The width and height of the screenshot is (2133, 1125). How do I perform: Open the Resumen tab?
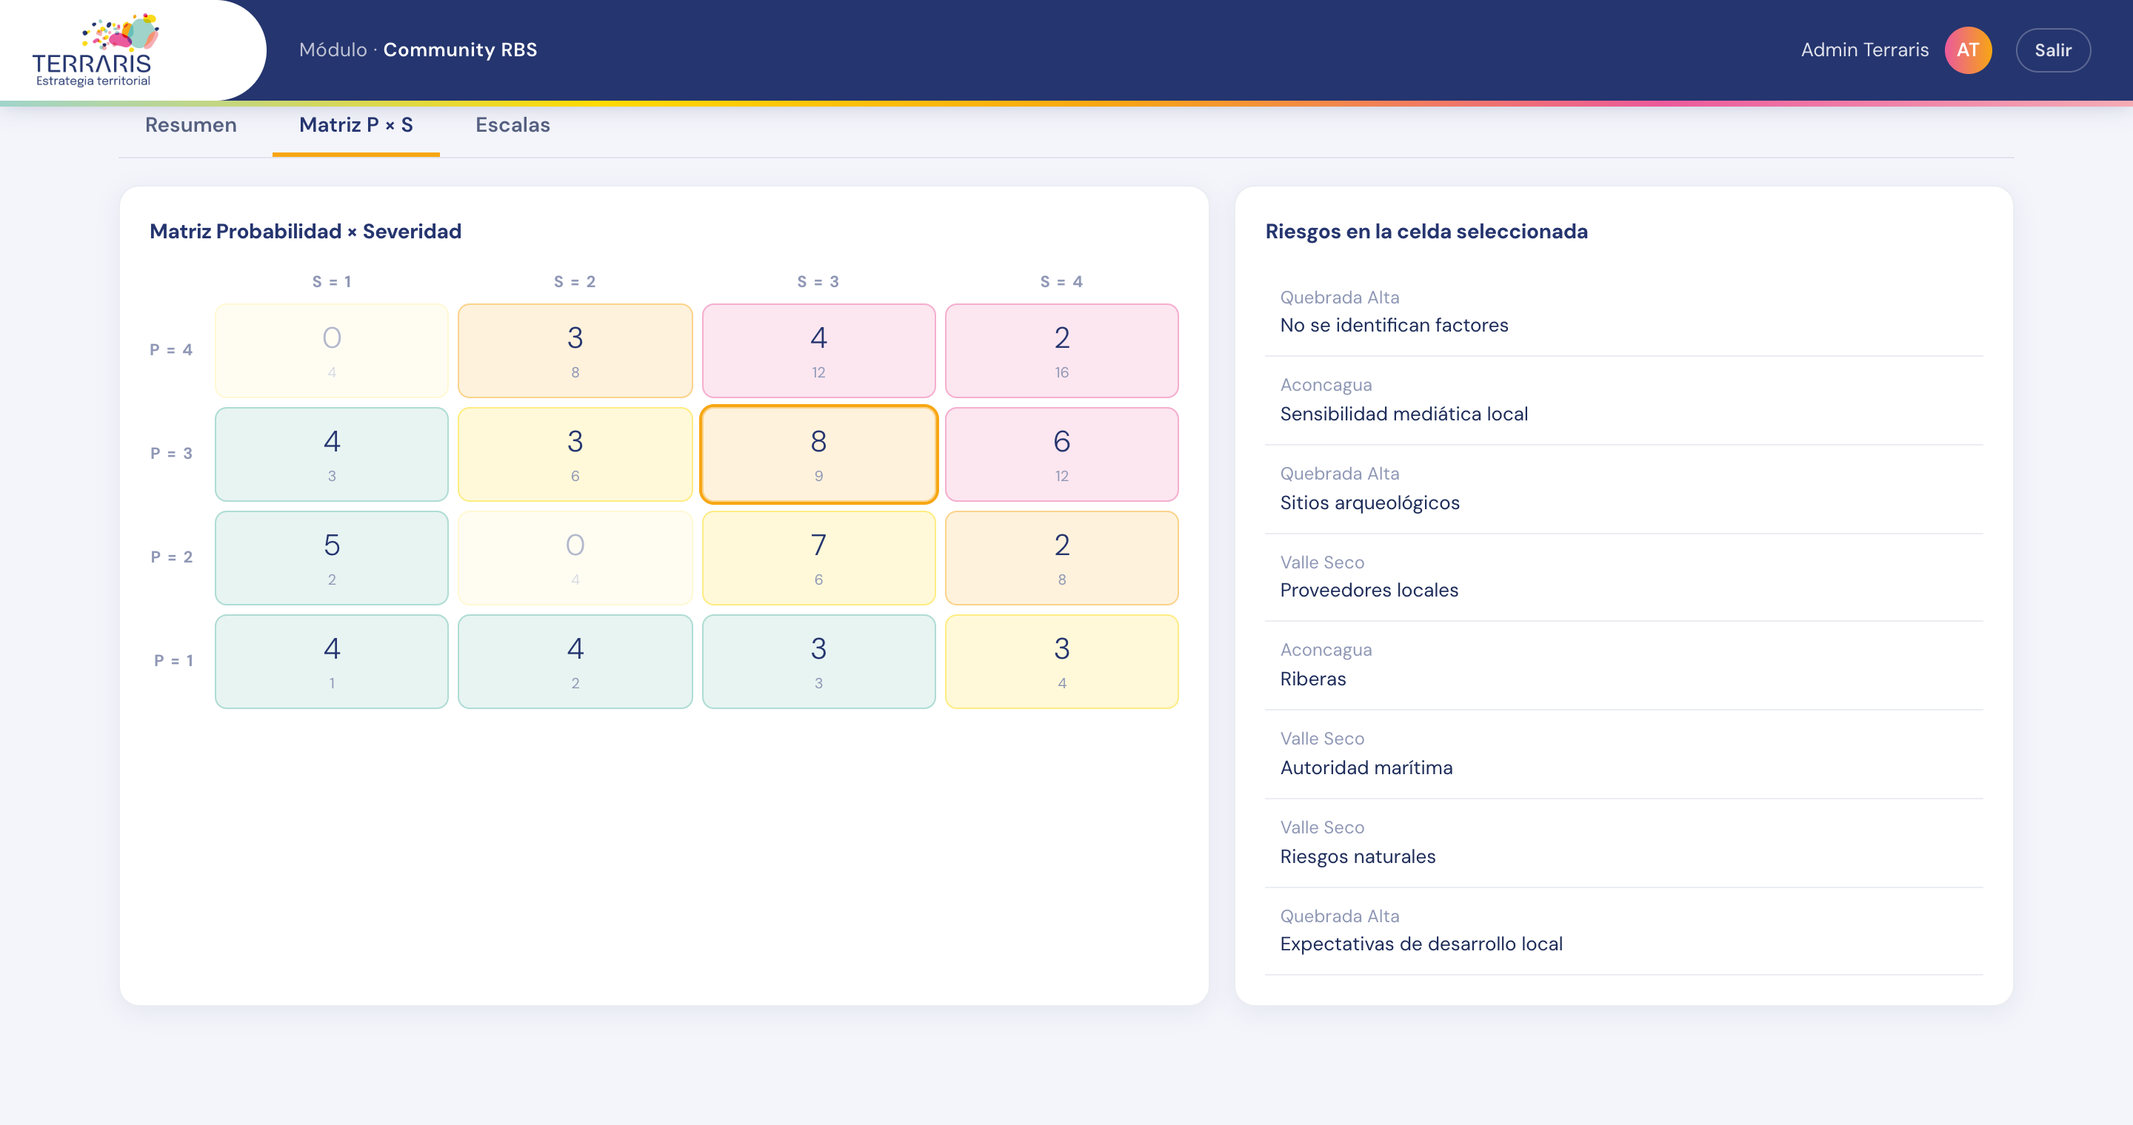point(190,125)
